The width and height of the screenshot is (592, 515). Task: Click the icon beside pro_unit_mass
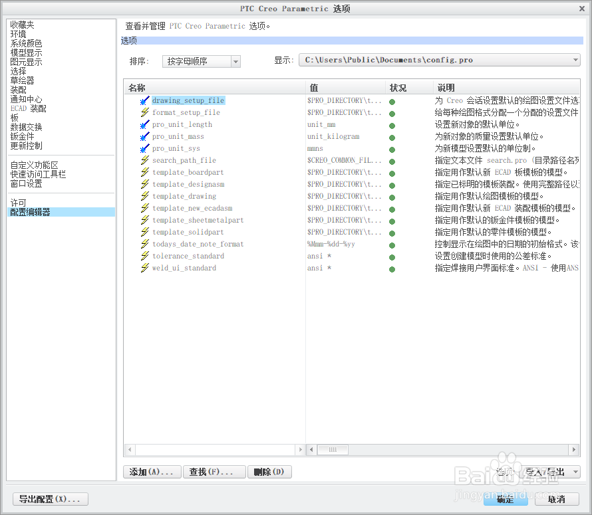point(144,137)
